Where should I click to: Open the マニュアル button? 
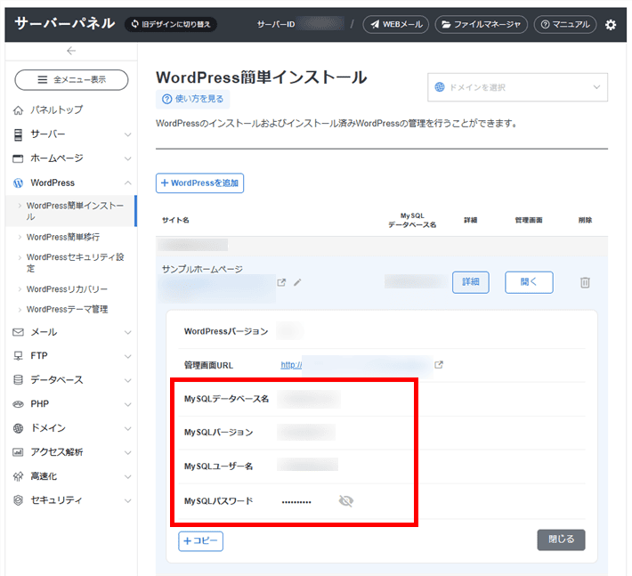565,25
